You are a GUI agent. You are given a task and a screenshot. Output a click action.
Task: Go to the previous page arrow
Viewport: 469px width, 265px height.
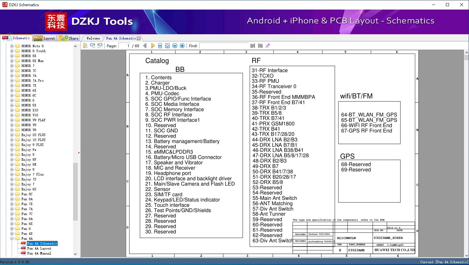[145, 46]
